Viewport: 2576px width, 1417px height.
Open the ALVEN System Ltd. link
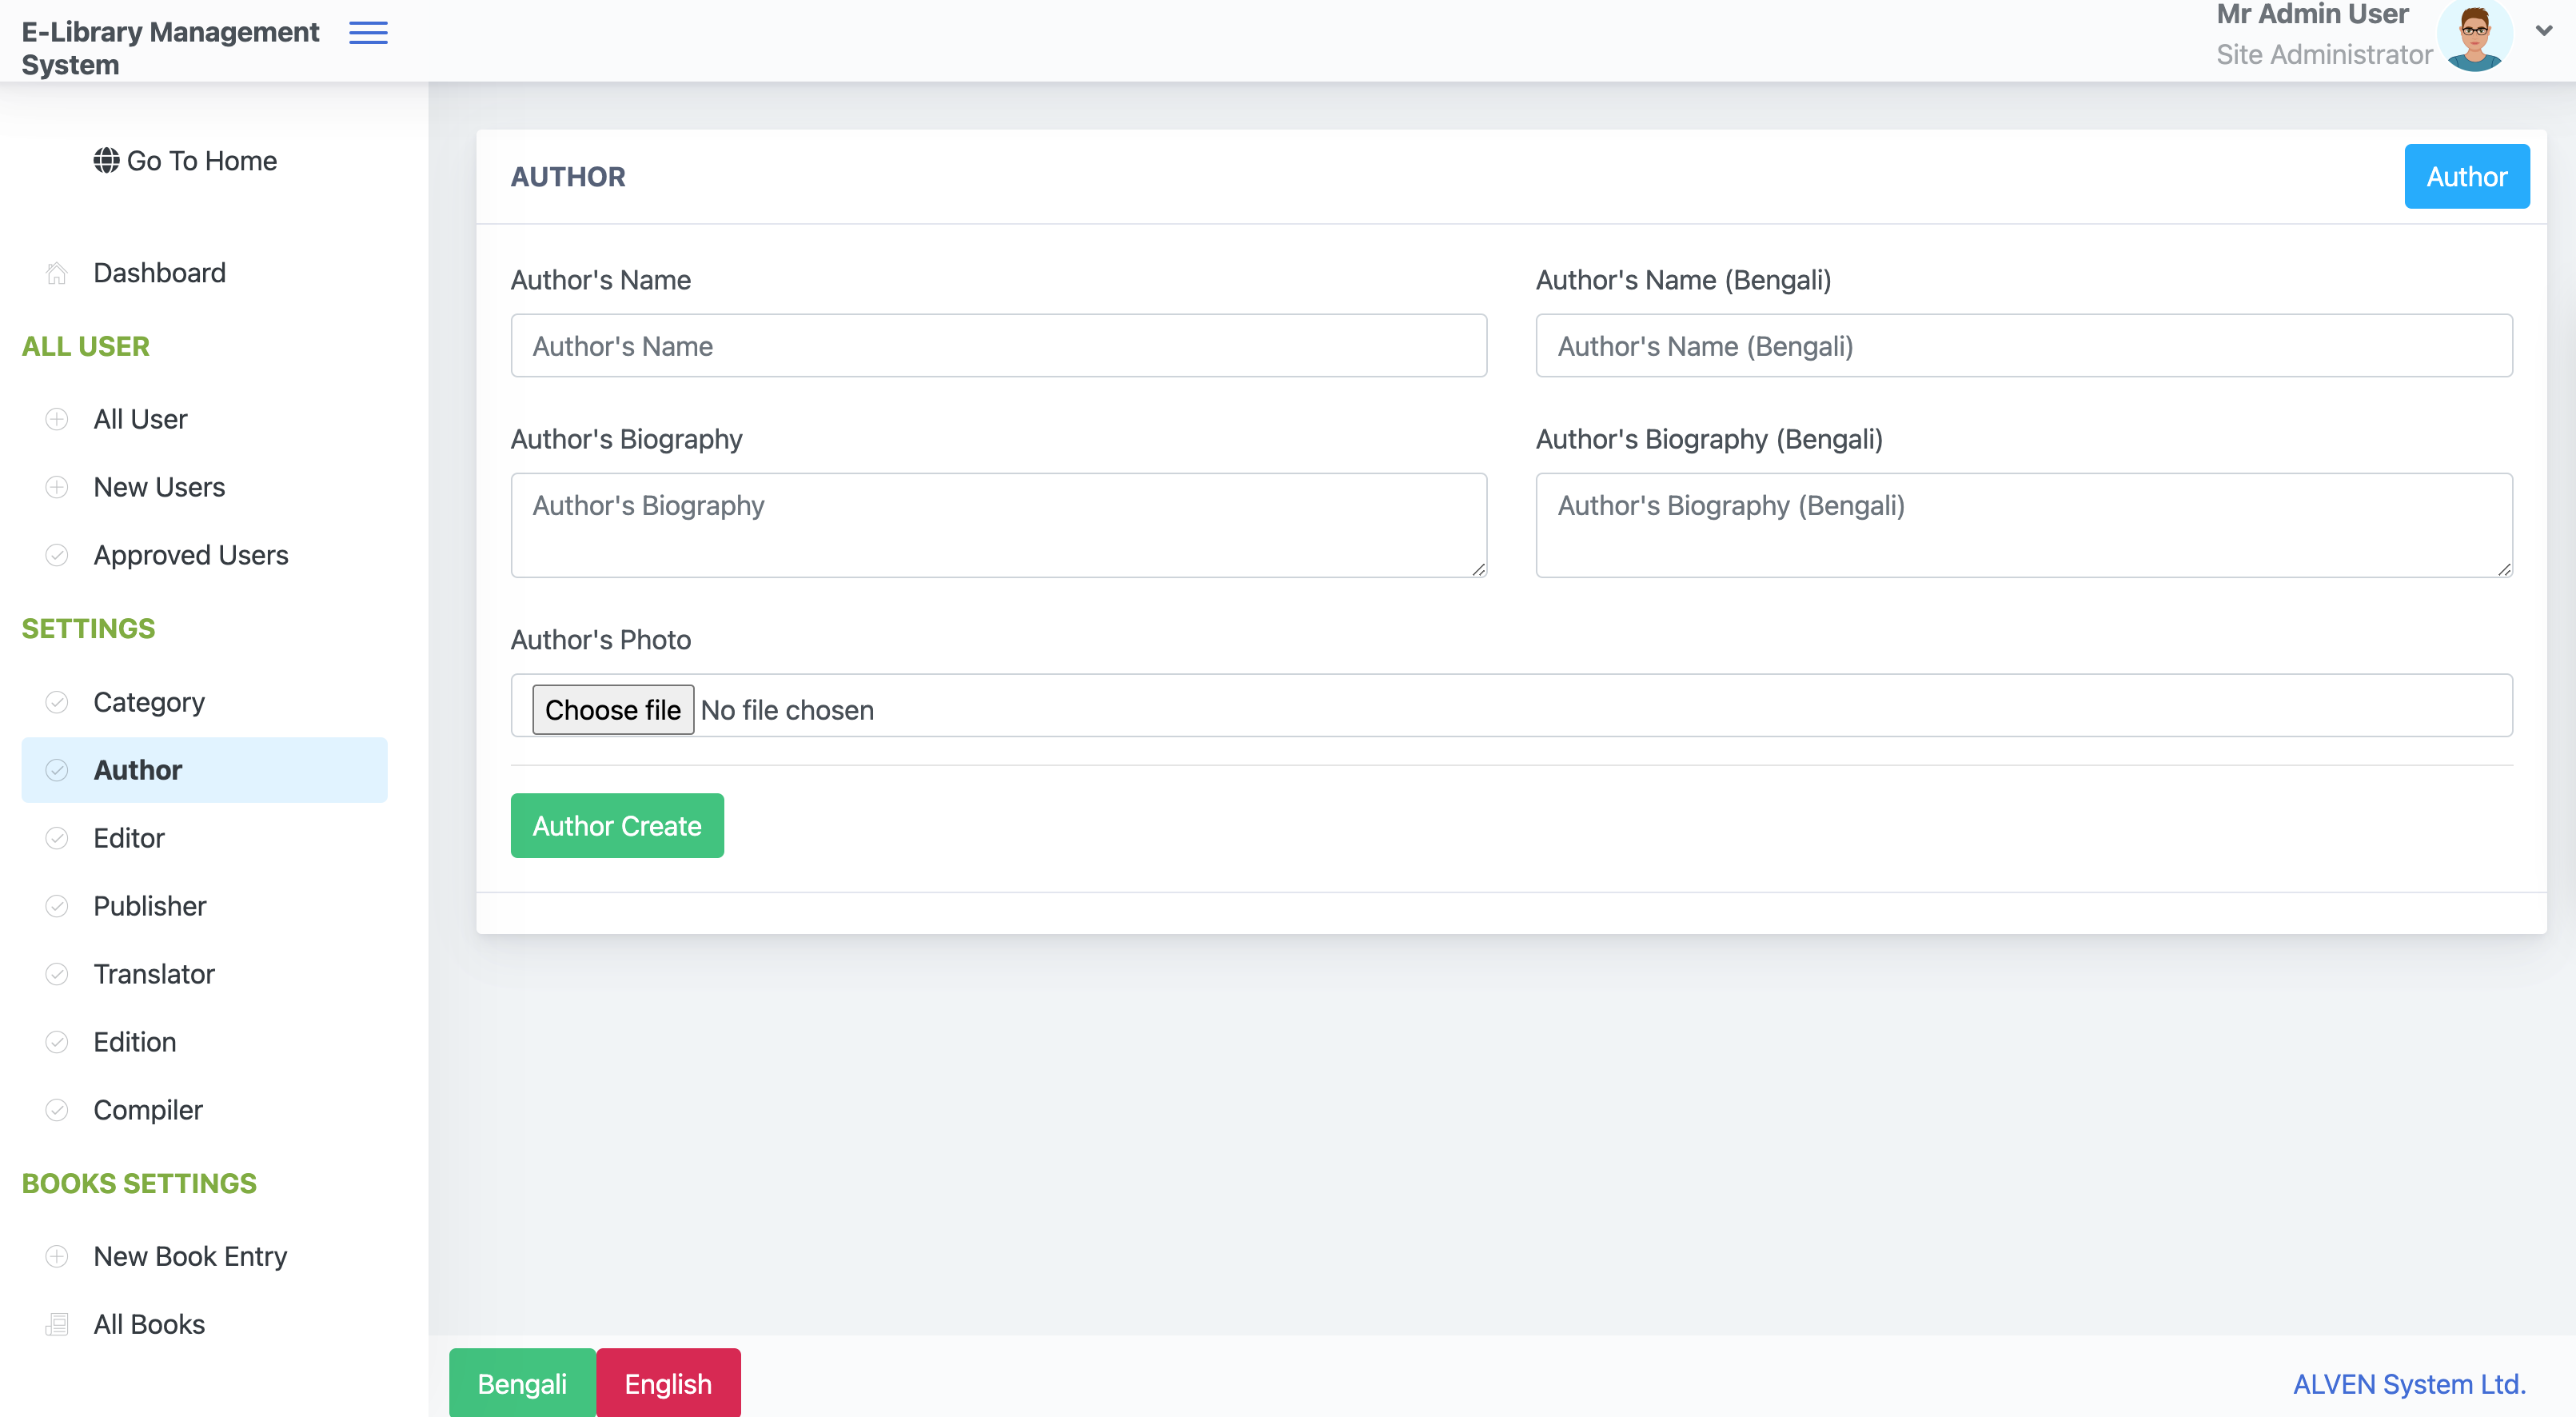(x=2409, y=1384)
